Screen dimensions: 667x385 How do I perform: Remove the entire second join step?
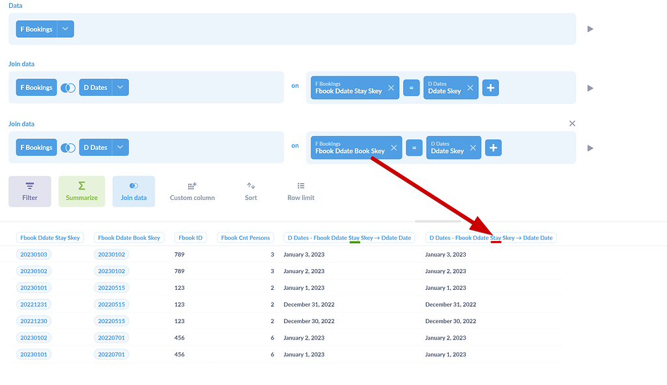tap(572, 123)
